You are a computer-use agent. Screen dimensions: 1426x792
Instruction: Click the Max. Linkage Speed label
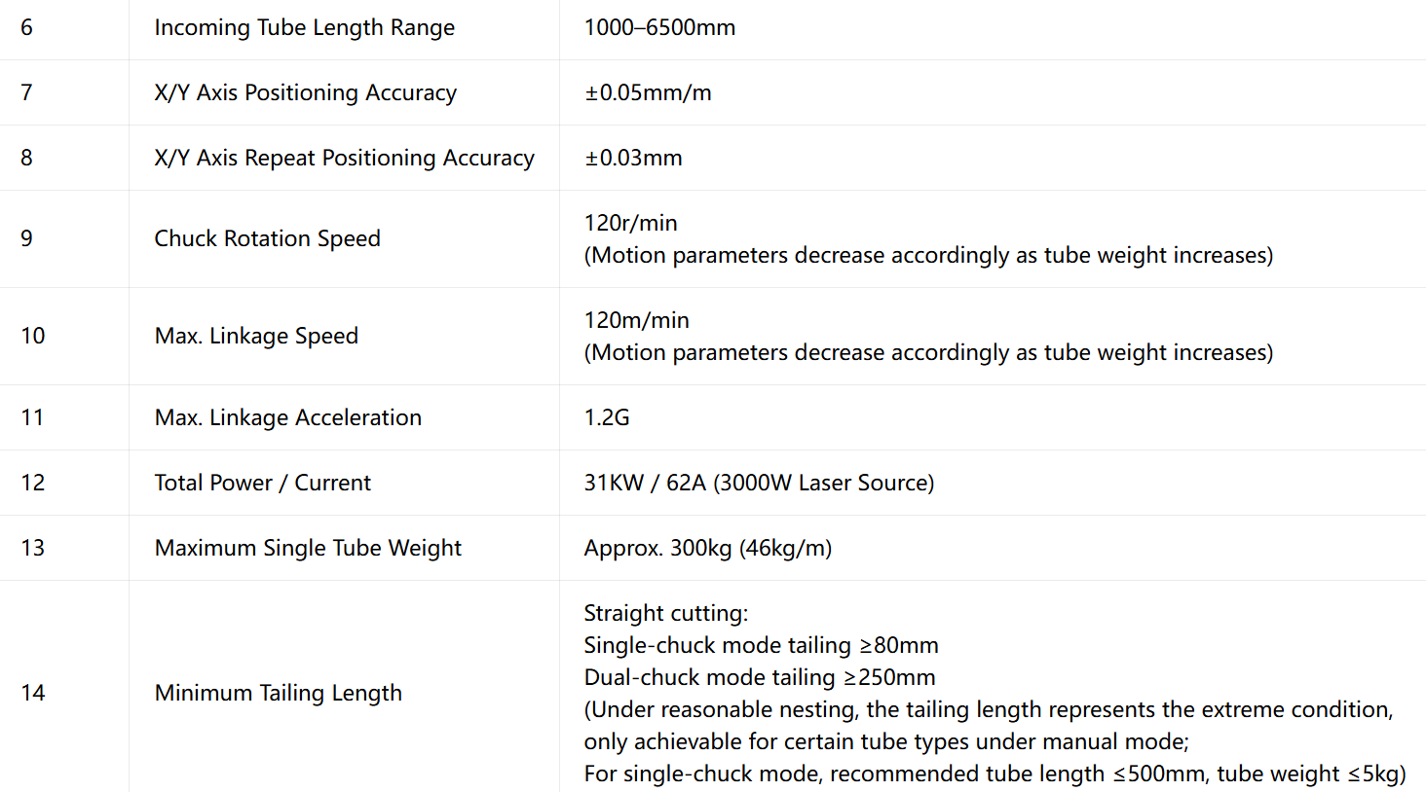(256, 337)
